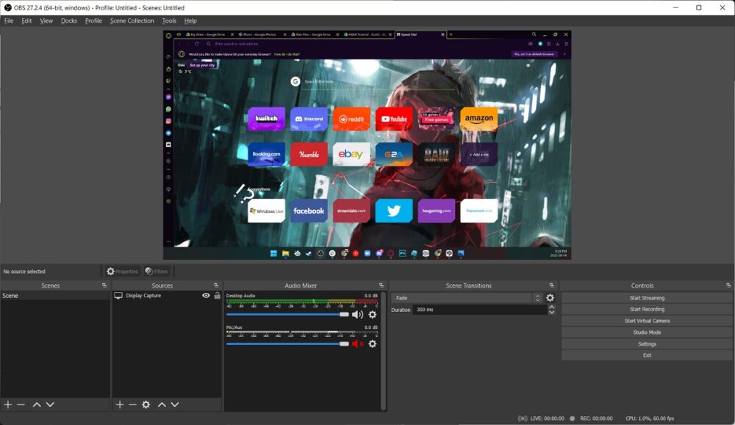The image size is (735, 425).
Task: Open the Sources panel dock menu
Action: pos(215,286)
